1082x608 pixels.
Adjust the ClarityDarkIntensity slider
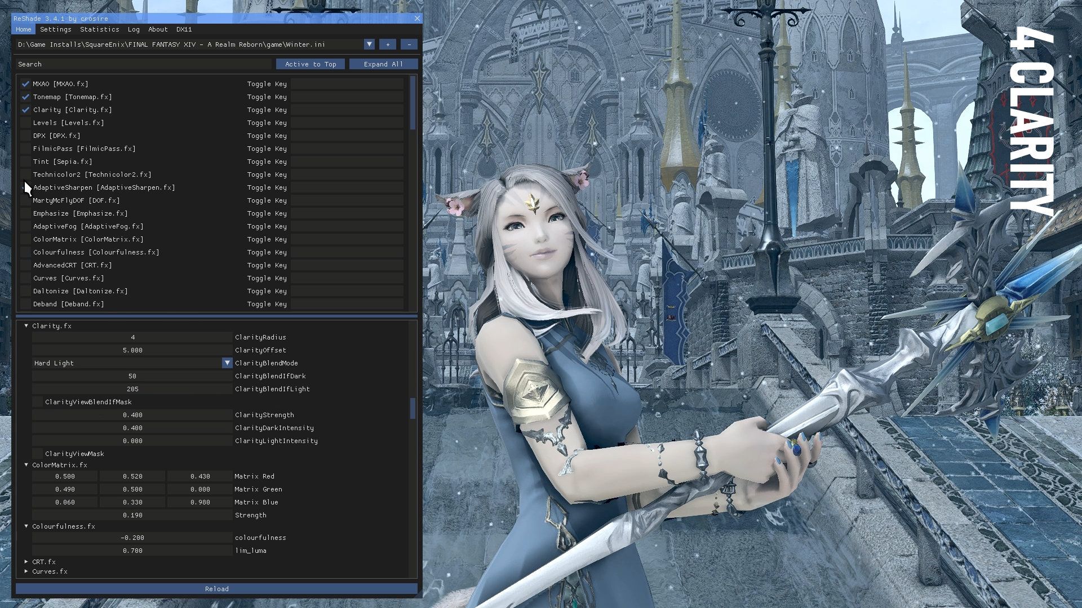coord(132,428)
